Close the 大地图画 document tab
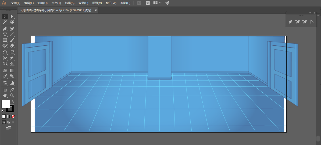321x145 pixels. (96, 10)
